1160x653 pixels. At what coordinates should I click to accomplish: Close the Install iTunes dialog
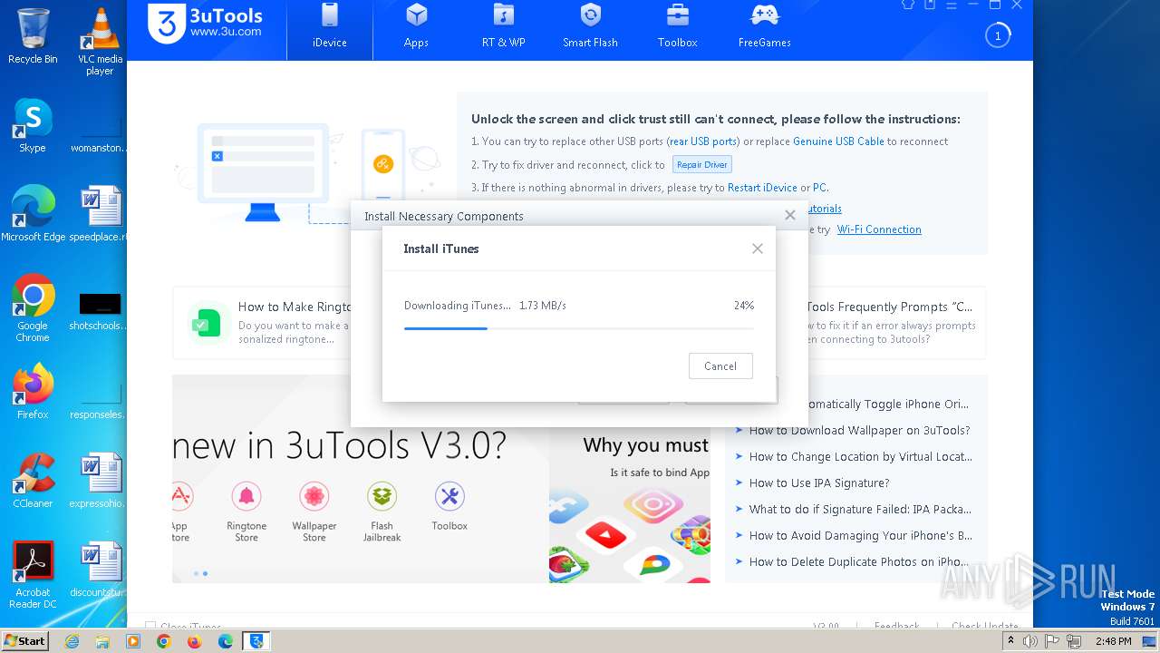click(x=758, y=249)
